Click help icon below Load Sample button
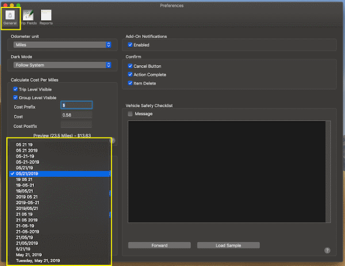This screenshot has height=266, width=345. click(327, 250)
